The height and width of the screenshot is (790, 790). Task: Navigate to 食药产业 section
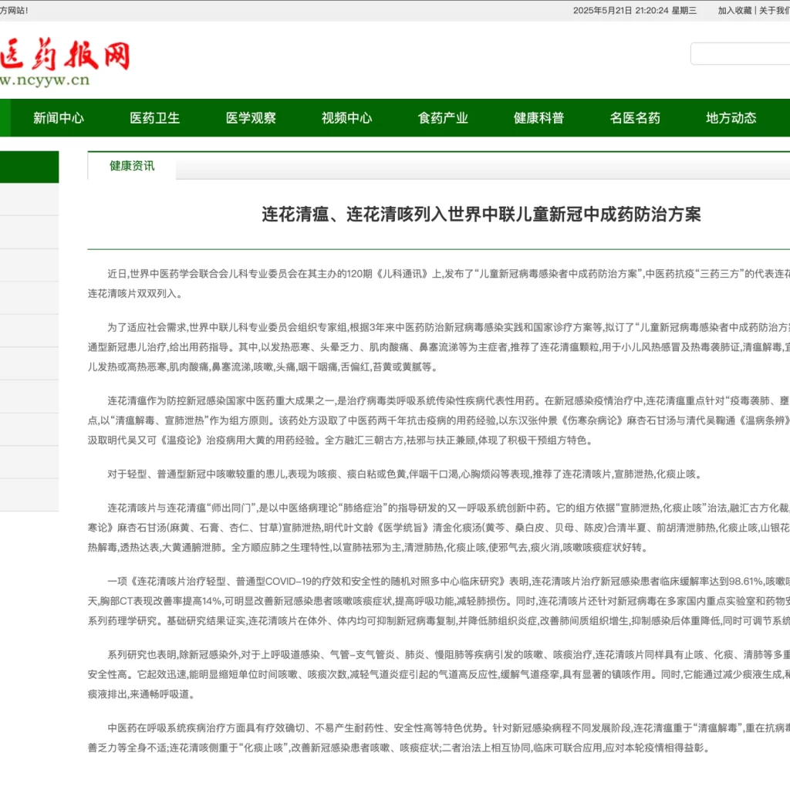coord(443,118)
